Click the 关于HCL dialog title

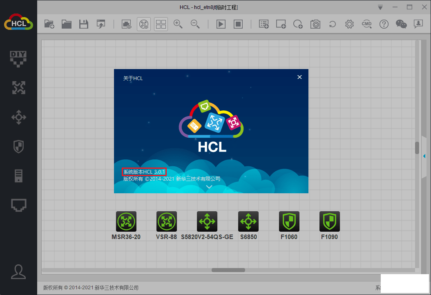(x=133, y=78)
